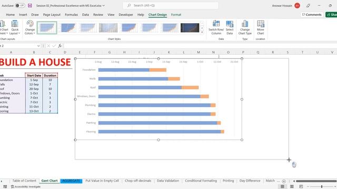Screen dimensions: 337x189
Task: Click the Insert Function fx icon
Action: coord(60,46)
